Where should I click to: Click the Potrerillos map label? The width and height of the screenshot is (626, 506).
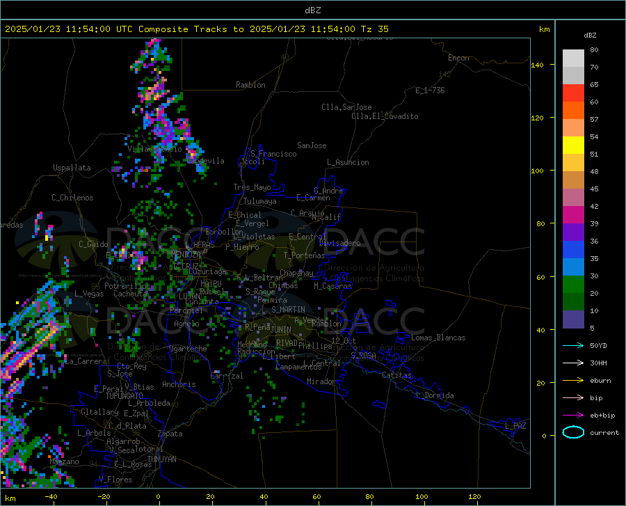click(127, 286)
